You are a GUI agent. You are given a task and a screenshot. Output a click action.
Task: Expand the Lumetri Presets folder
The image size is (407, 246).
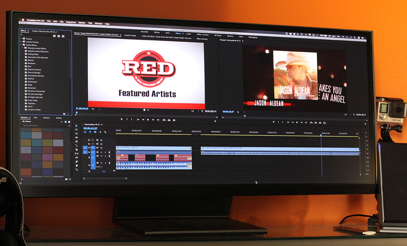tap(21, 42)
